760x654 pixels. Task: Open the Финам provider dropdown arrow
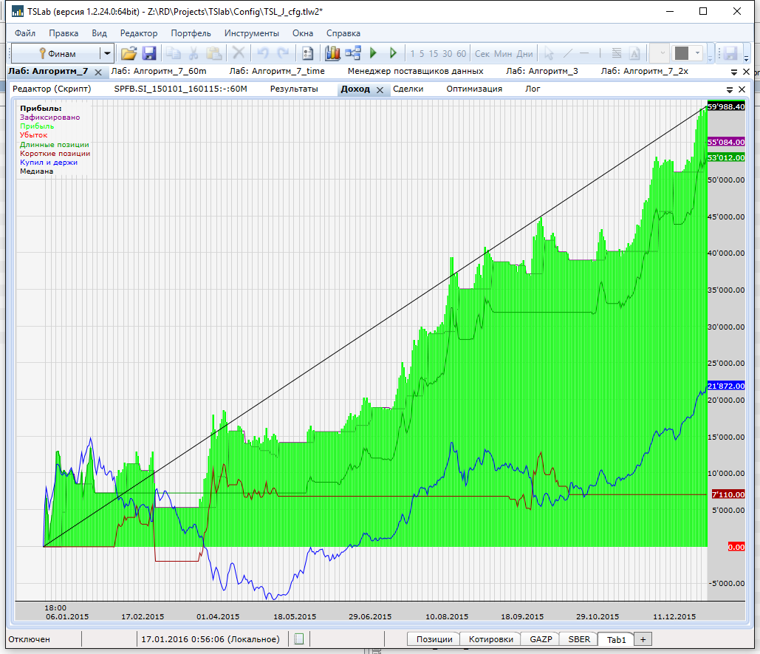tap(107, 53)
